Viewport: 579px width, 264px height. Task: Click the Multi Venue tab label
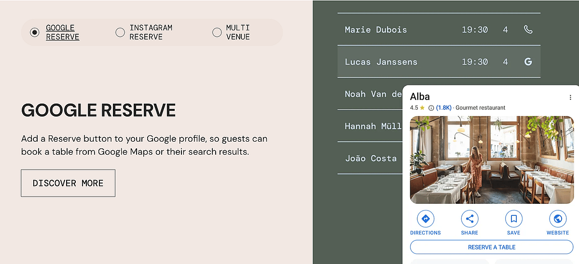238,32
